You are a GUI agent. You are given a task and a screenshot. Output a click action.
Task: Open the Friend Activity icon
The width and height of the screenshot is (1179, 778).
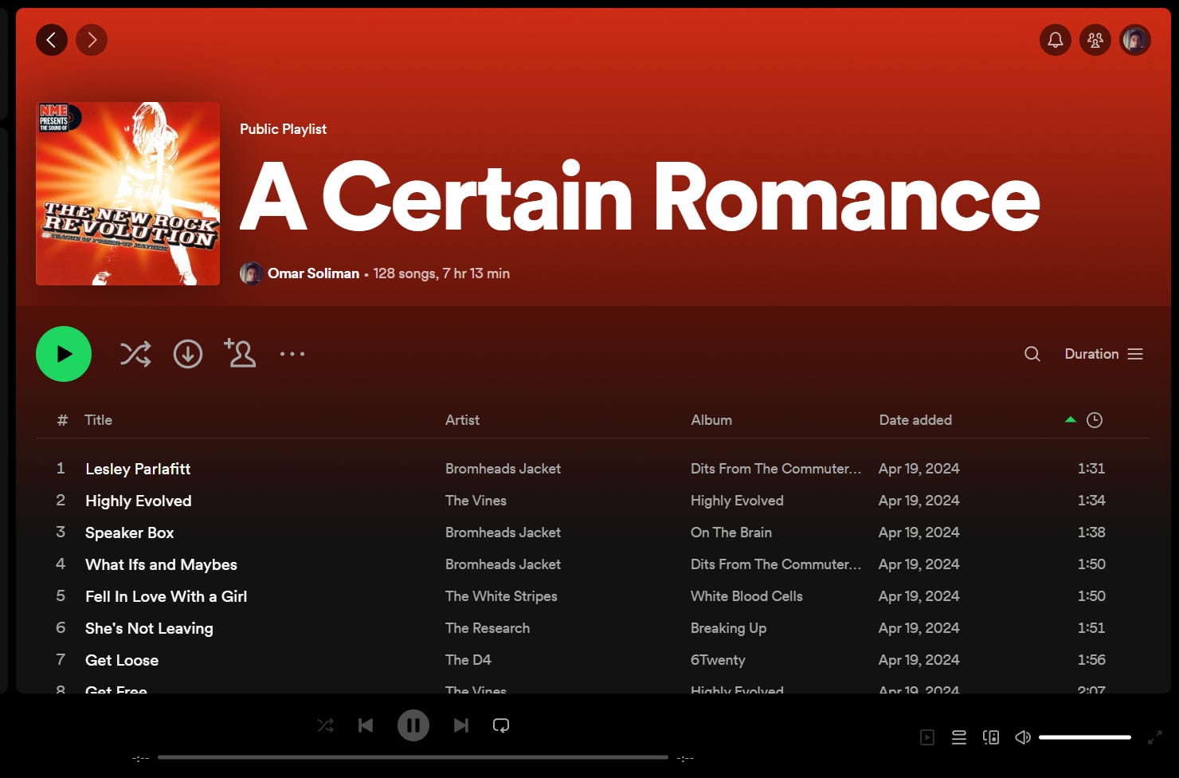pyautogui.click(x=1095, y=40)
